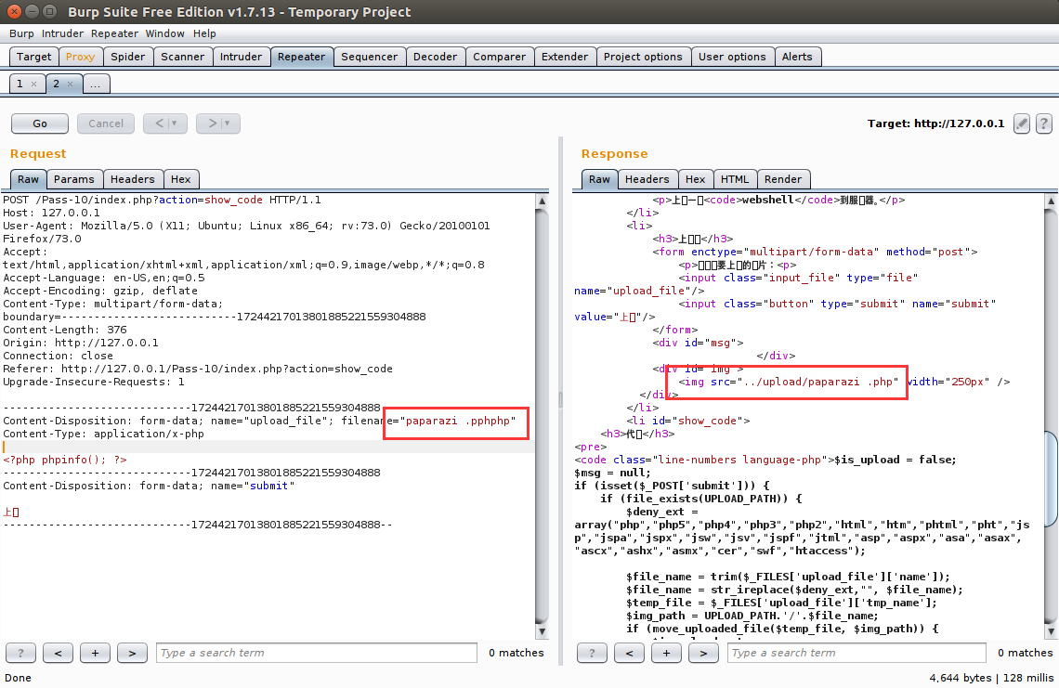
Task: Open the Repeater menu in menu bar
Action: pyautogui.click(x=115, y=33)
